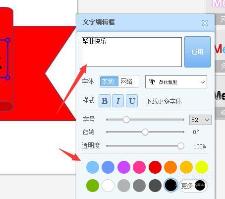Pick the light gray color swatch
This screenshot has height=199, width=225.
click(x=124, y=186)
